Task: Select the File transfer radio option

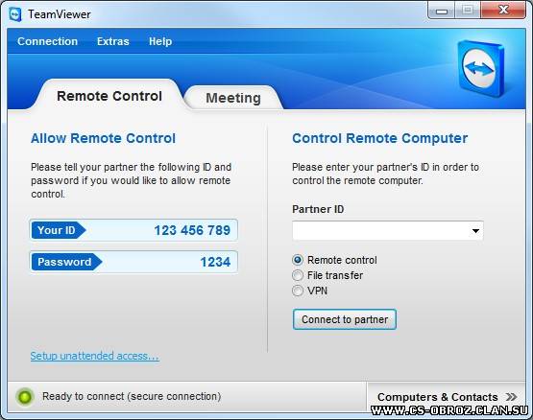Action: coord(298,275)
